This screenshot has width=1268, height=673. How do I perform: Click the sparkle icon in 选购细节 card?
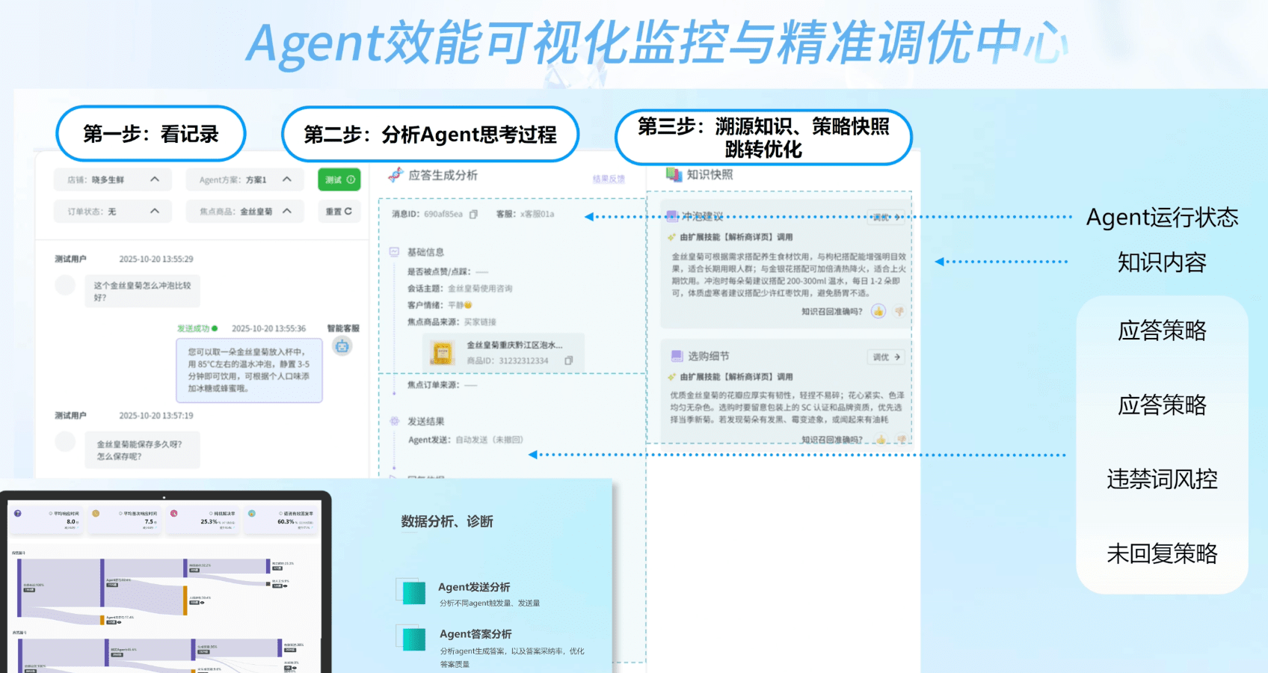(x=671, y=377)
